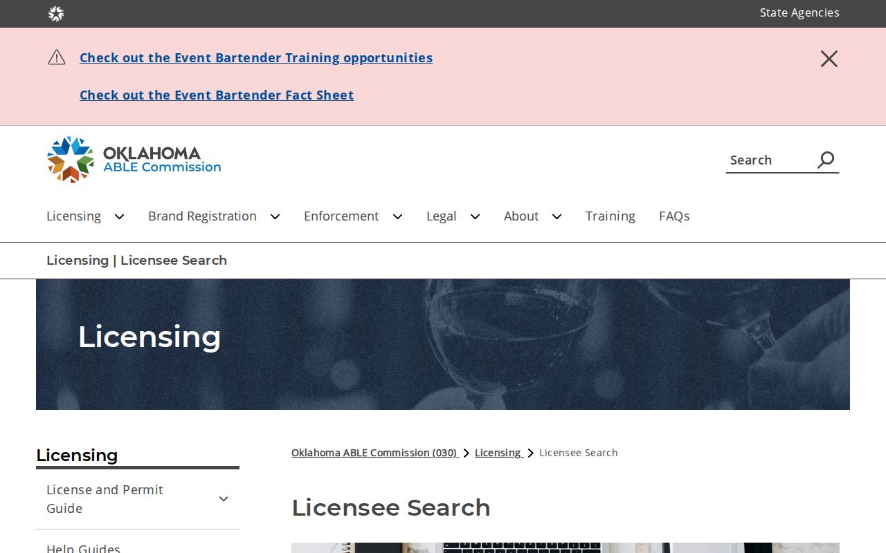Click the magnifying glass search icon

(826, 160)
